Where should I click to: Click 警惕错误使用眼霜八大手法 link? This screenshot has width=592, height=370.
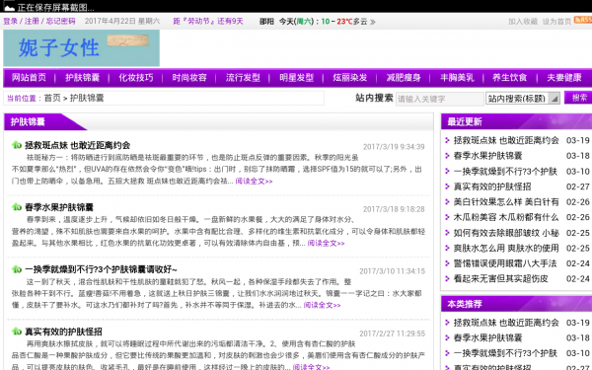click(x=505, y=263)
